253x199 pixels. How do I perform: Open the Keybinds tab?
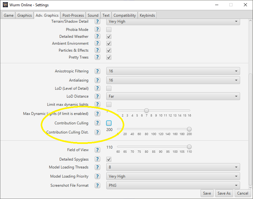(x=147, y=15)
